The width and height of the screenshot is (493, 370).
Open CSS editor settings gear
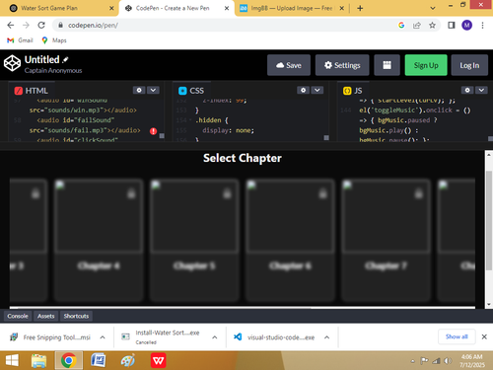(x=303, y=90)
